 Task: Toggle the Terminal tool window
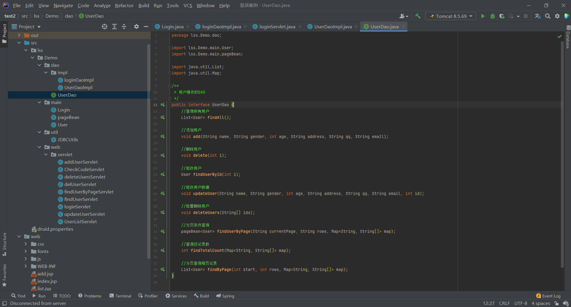coord(120,296)
